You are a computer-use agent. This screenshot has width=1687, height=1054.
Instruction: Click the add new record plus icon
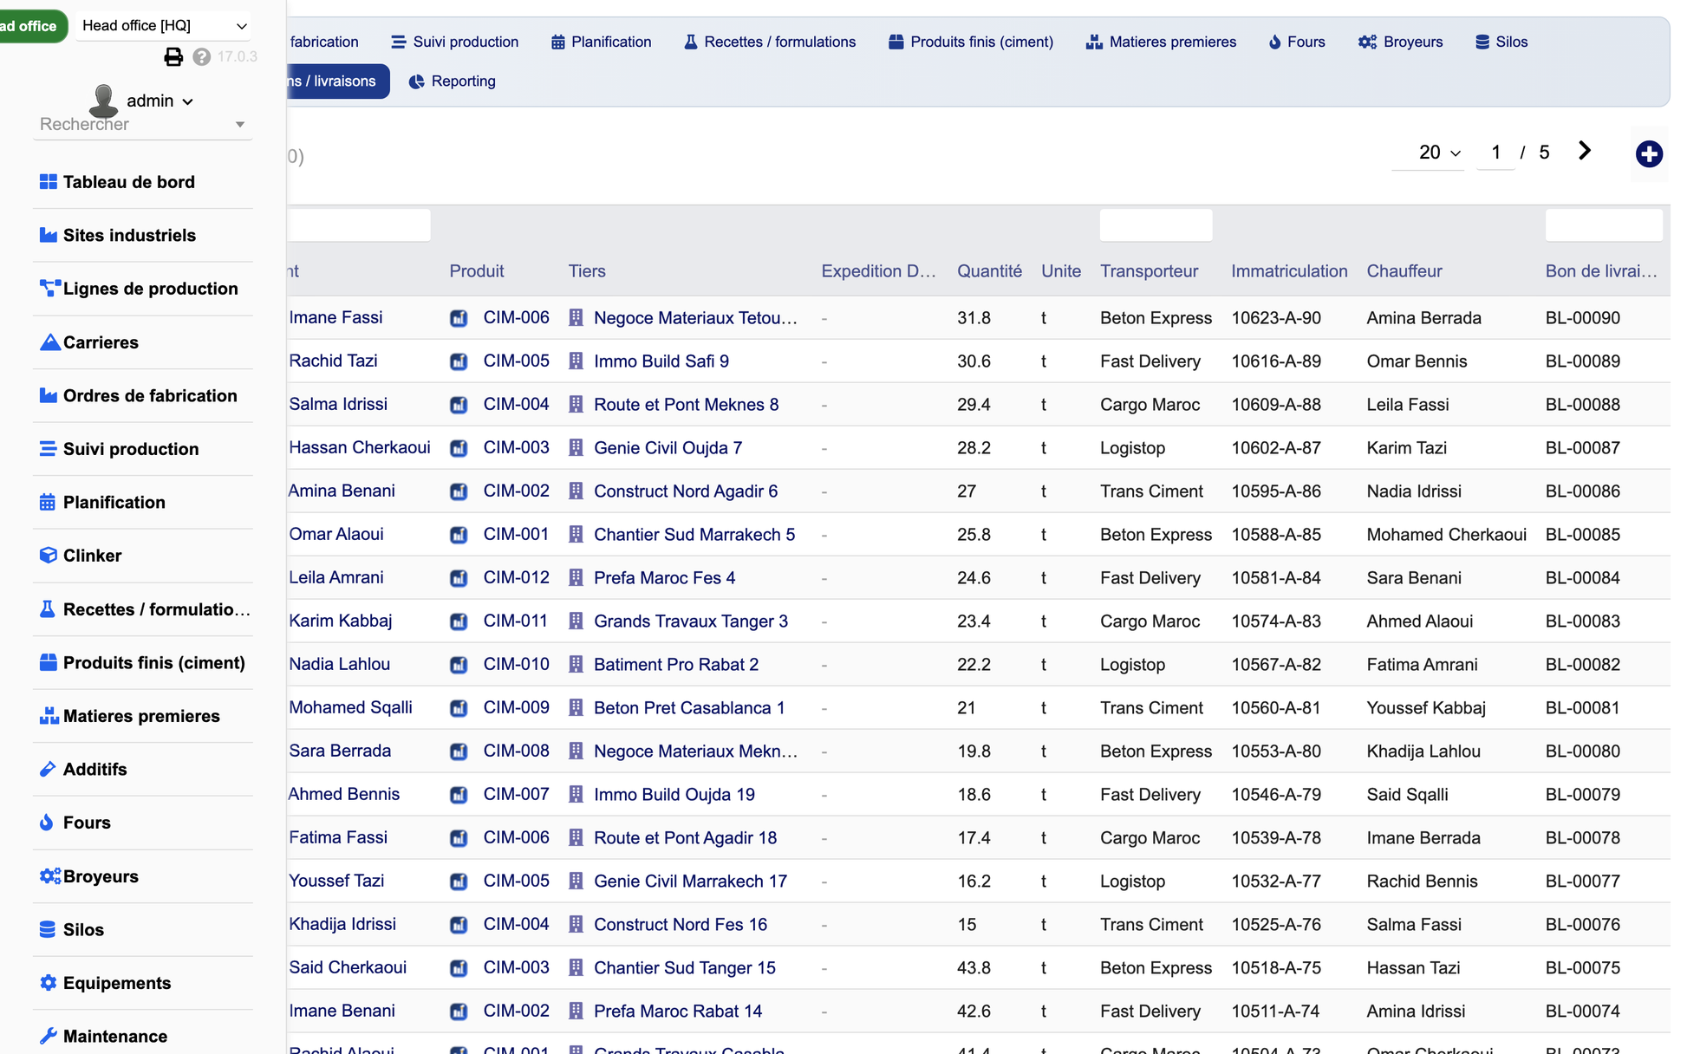[x=1648, y=154]
